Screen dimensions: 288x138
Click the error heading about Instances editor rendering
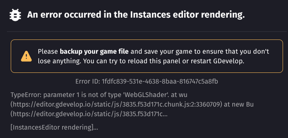pyautogui.click(x=136, y=15)
